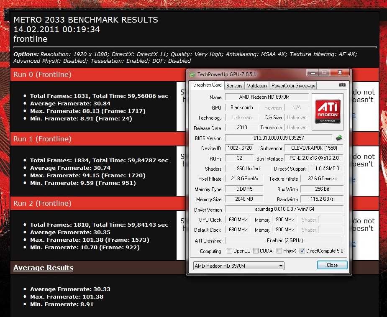Screen dimensions: 387x317
Task: Click the Pixel Fillrate value 21.8 GPixel/s
Action: pos(244,179)
